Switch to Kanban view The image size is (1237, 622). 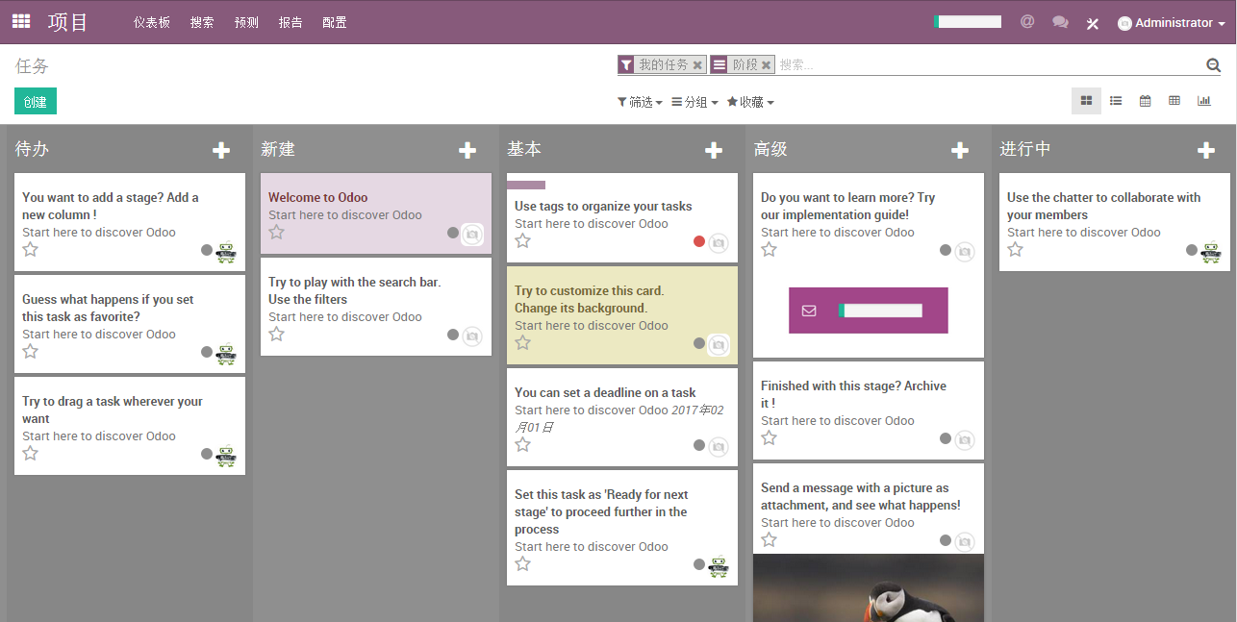(1086, 101)
